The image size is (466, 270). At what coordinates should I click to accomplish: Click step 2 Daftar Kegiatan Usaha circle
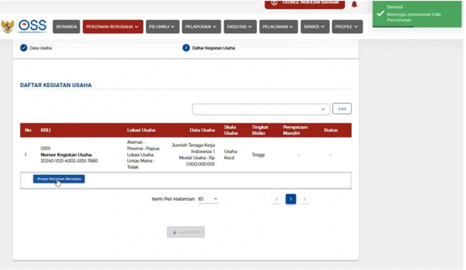(x=186, y=48)
